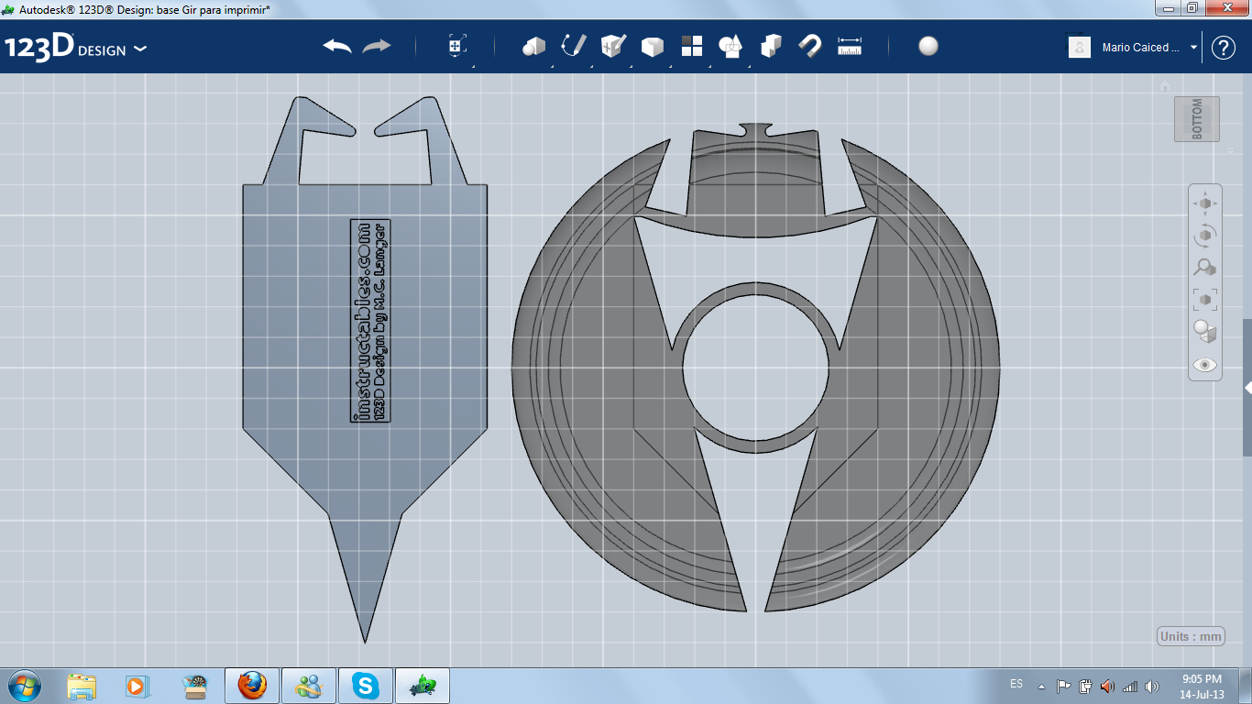The width and height of the screenshot is (1252, 704).
Task: Open the Construct tool
Action: pos(612,45)
